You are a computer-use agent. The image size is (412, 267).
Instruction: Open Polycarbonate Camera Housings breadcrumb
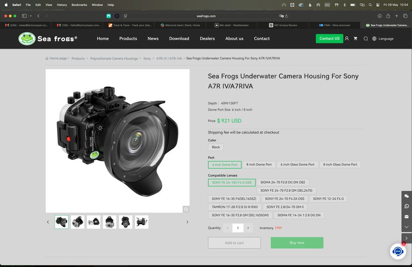tap(114, 58)
